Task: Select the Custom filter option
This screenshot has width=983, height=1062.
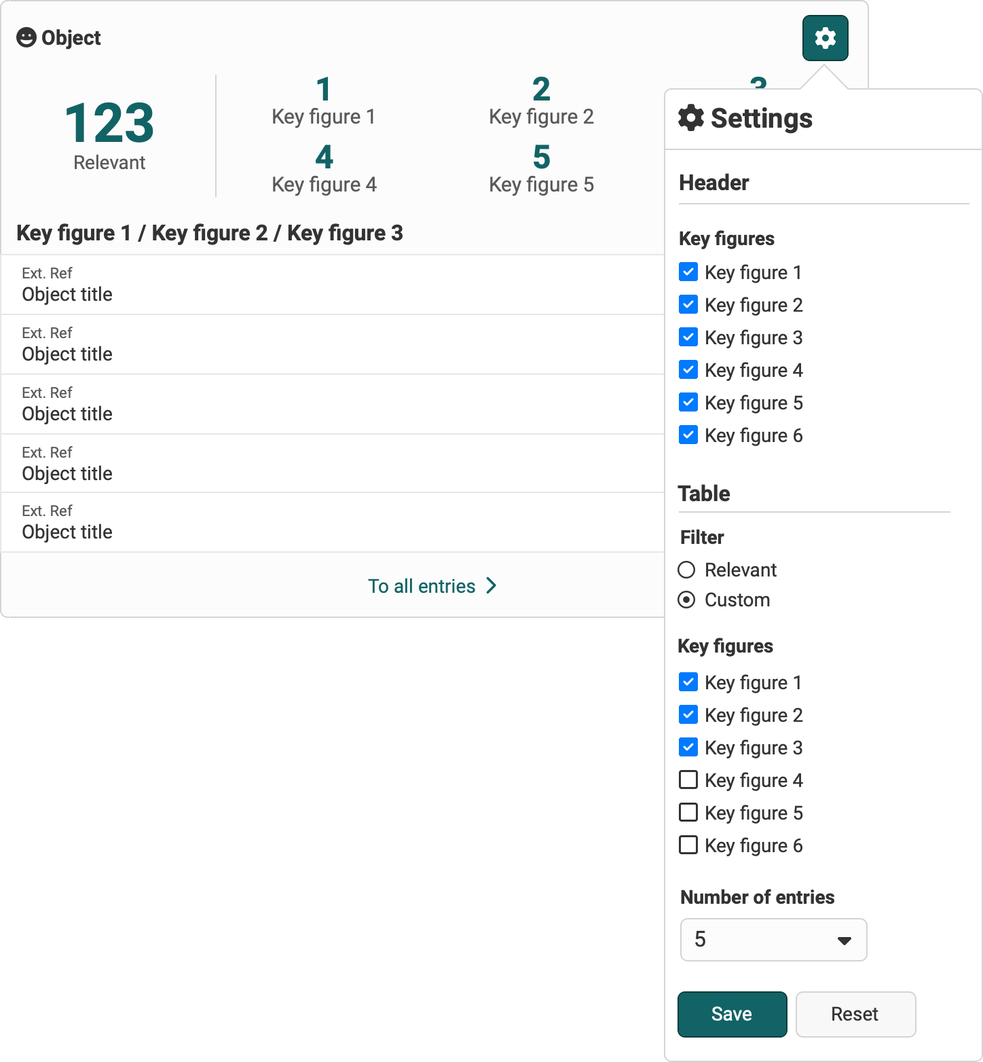Action: click(x=686, y=600)
